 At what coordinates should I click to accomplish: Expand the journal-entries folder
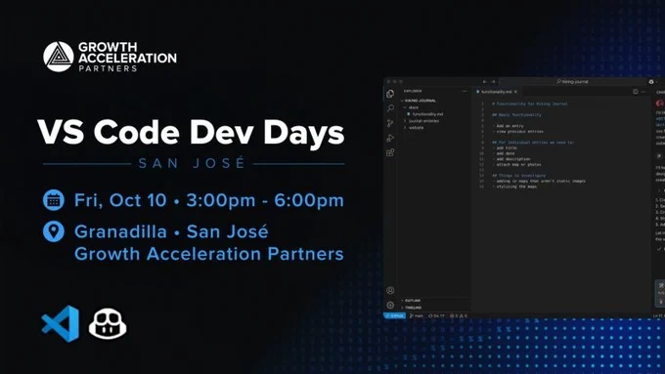pyautogui.click(x=422, y=121)
